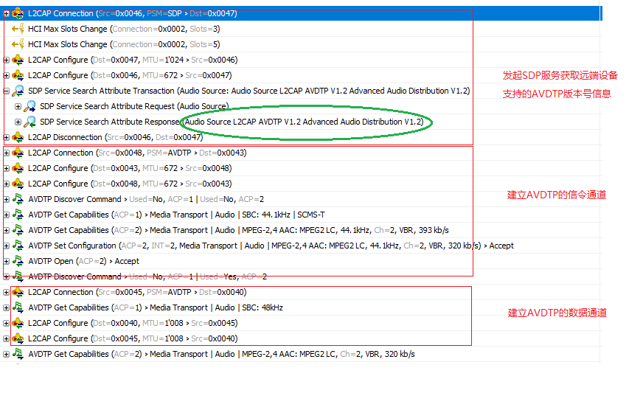The width and height of the screenshot is (629, 393).
Task: Select L2CAP Disconnection Src=0x0046 text
Action: coord(116,137)
